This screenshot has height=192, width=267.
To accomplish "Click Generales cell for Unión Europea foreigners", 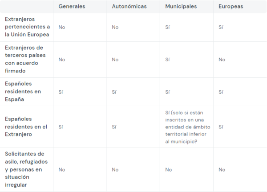I will click(62, 27).
